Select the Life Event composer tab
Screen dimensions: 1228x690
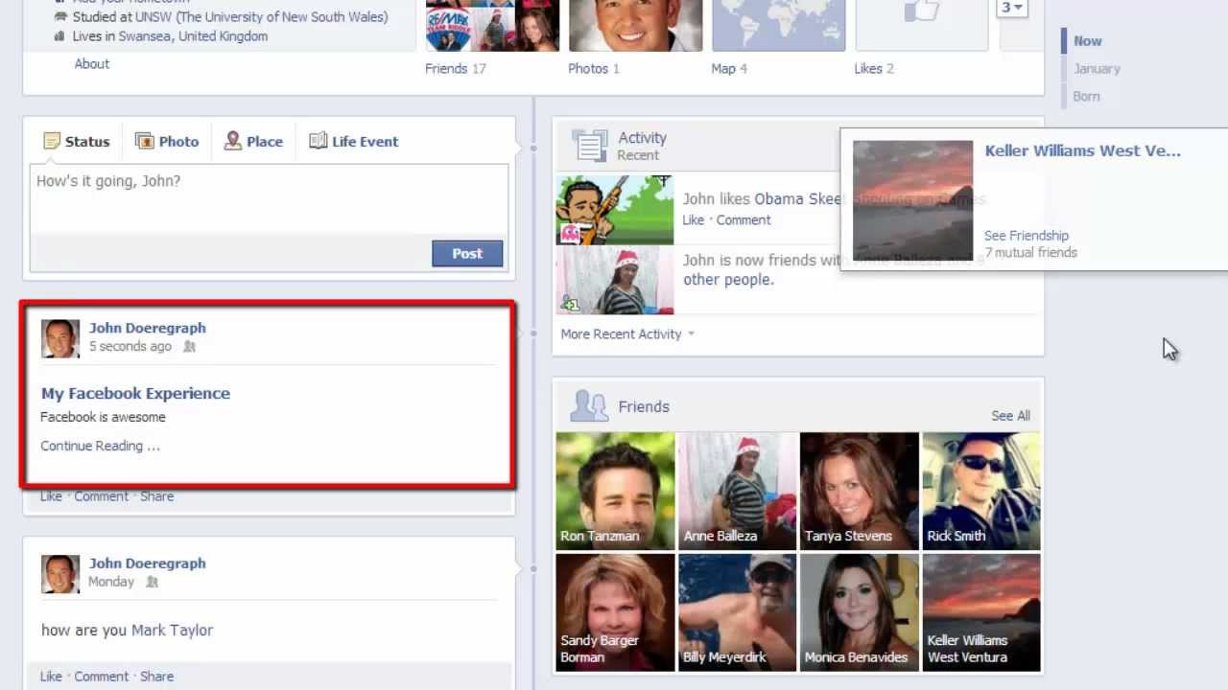(x=354, y=141)
